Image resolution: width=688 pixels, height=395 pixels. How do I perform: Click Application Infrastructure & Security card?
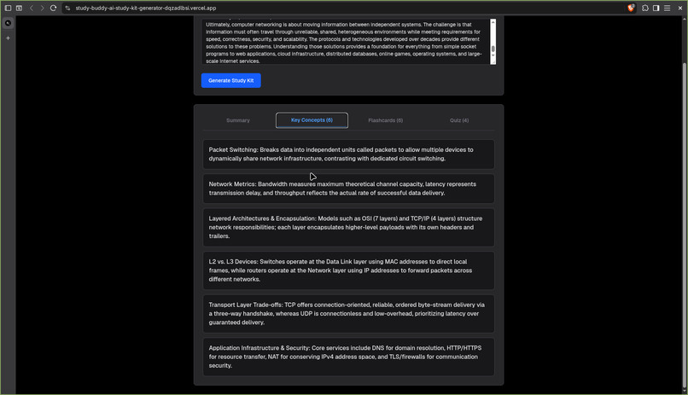click(x=348, y=357)
